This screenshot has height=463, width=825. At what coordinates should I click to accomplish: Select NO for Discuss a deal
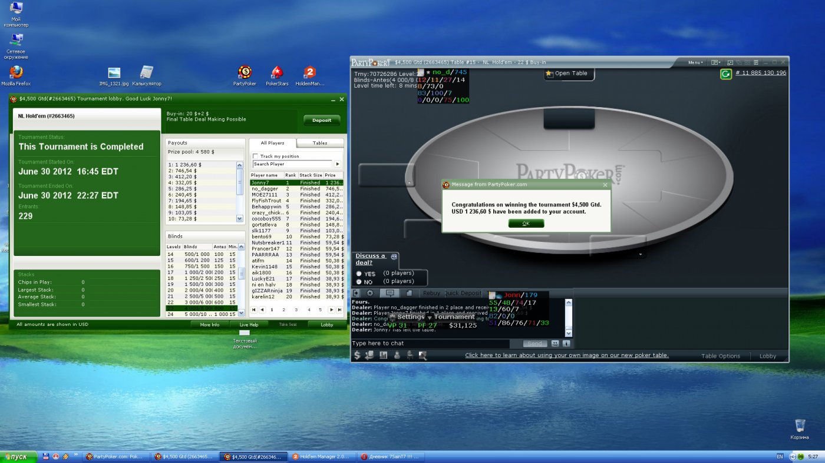[359, 282]
